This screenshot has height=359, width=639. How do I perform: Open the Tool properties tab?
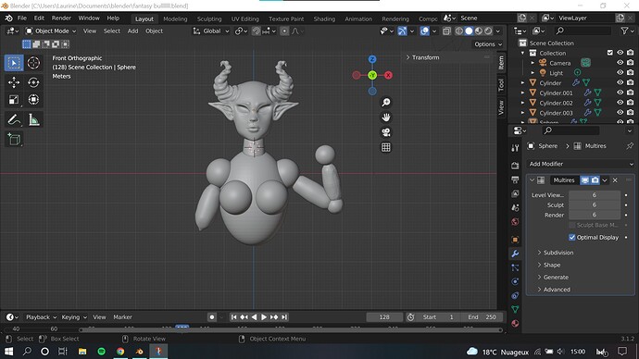515,148
